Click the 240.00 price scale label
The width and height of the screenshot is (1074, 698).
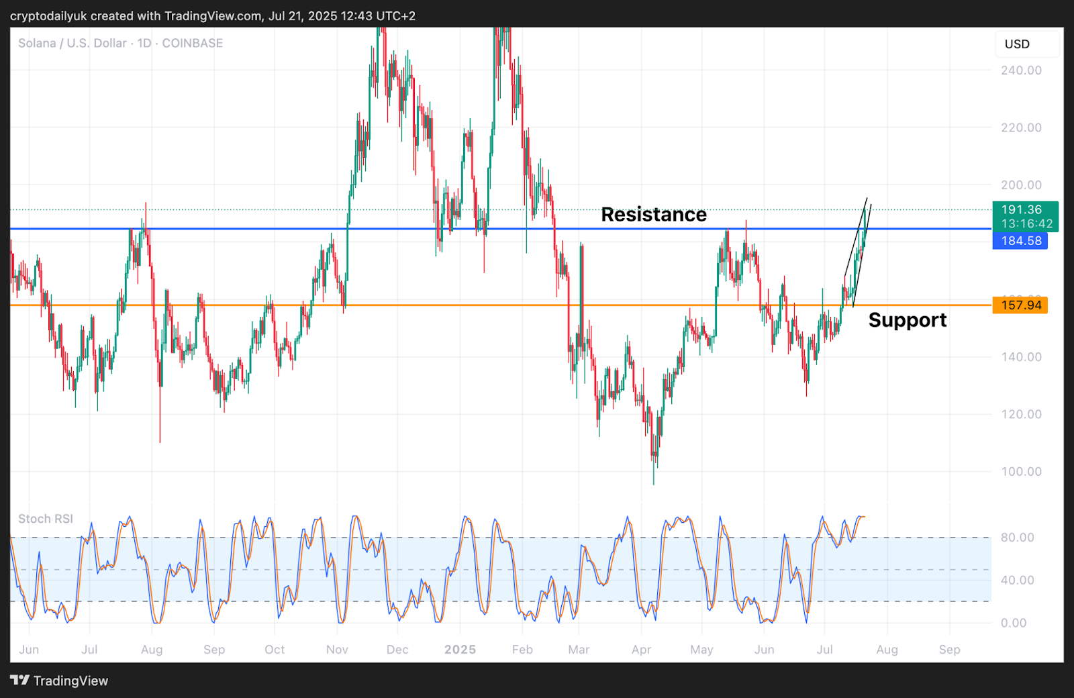coord(1021,70)
